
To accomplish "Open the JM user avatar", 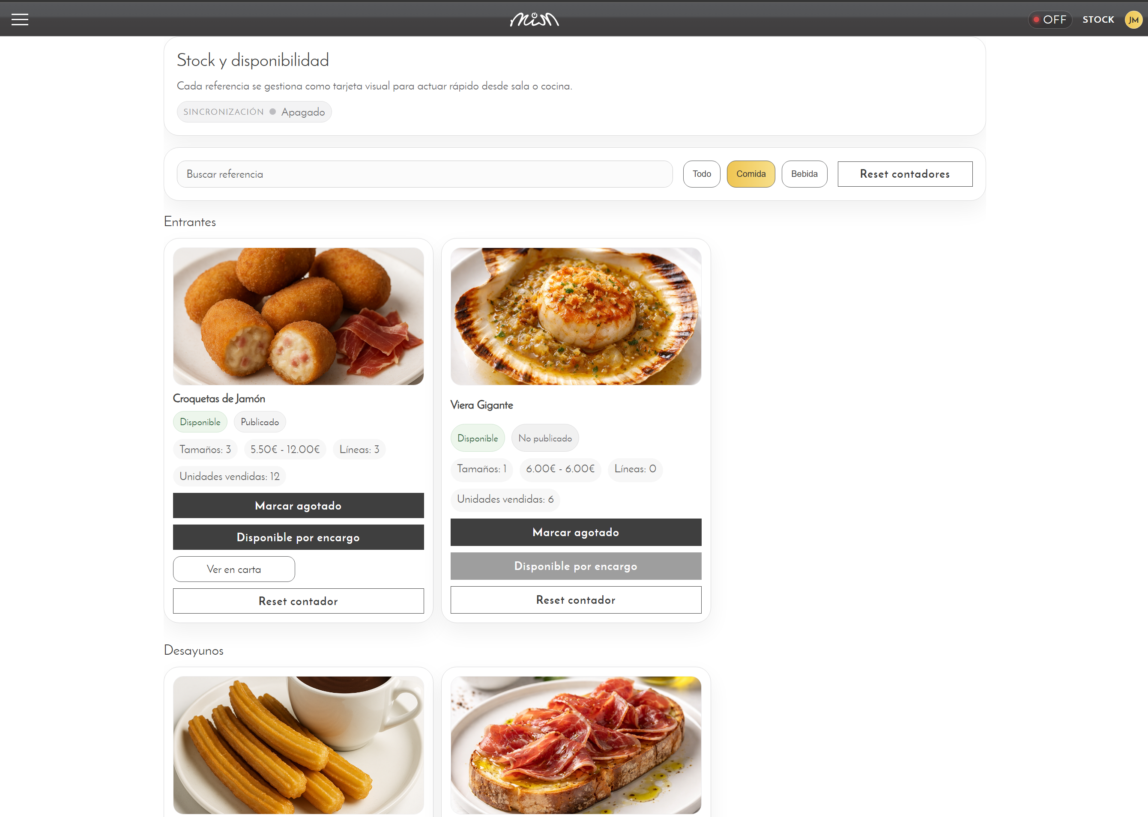I will coord(1133,20).
